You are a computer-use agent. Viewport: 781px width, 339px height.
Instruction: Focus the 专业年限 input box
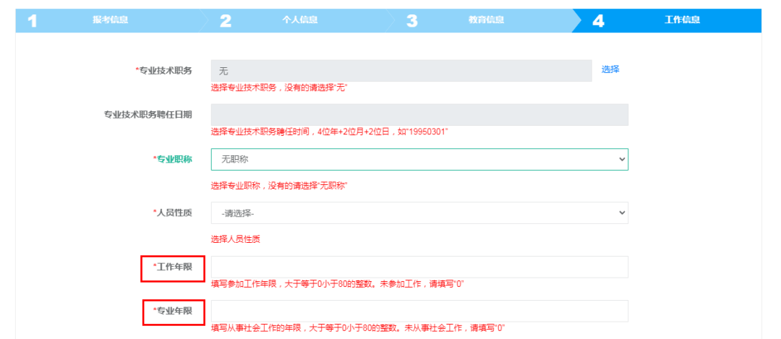pos(419,311)
